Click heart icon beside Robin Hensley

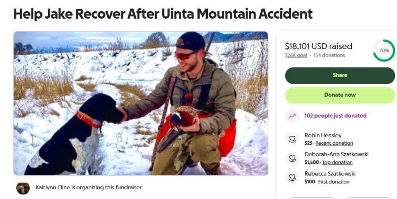click(x=292, y=139)
